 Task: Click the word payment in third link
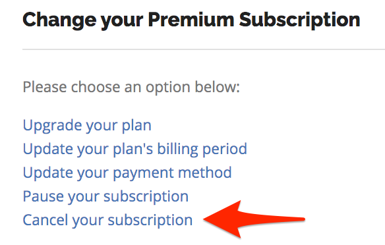[144, 174]
